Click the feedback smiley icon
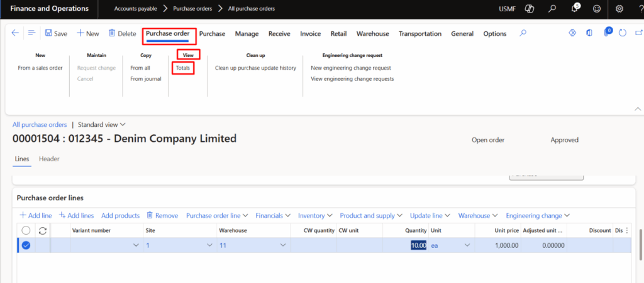Viewport: 644px width, 283px height. click(x=597, y=9)
